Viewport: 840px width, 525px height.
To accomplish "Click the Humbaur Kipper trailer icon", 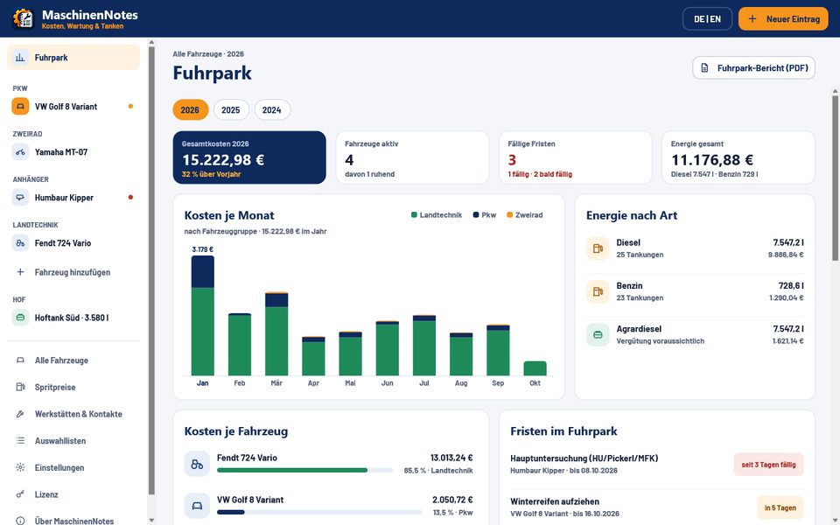I will 20,197.
